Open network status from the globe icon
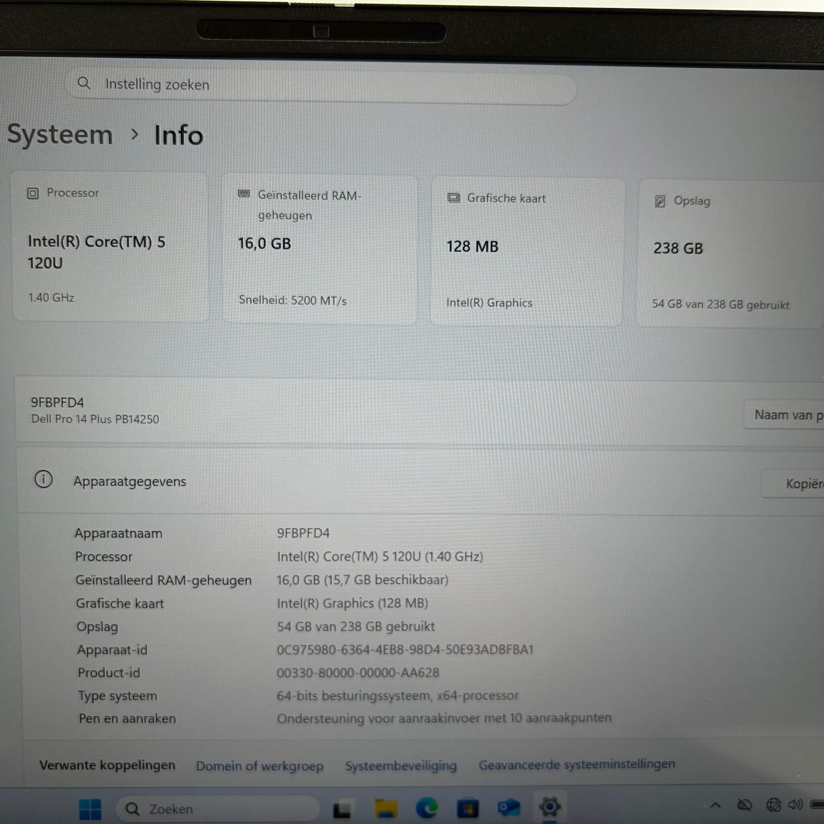The width and height of the screenshot is (824, 824). click(773, 804)
